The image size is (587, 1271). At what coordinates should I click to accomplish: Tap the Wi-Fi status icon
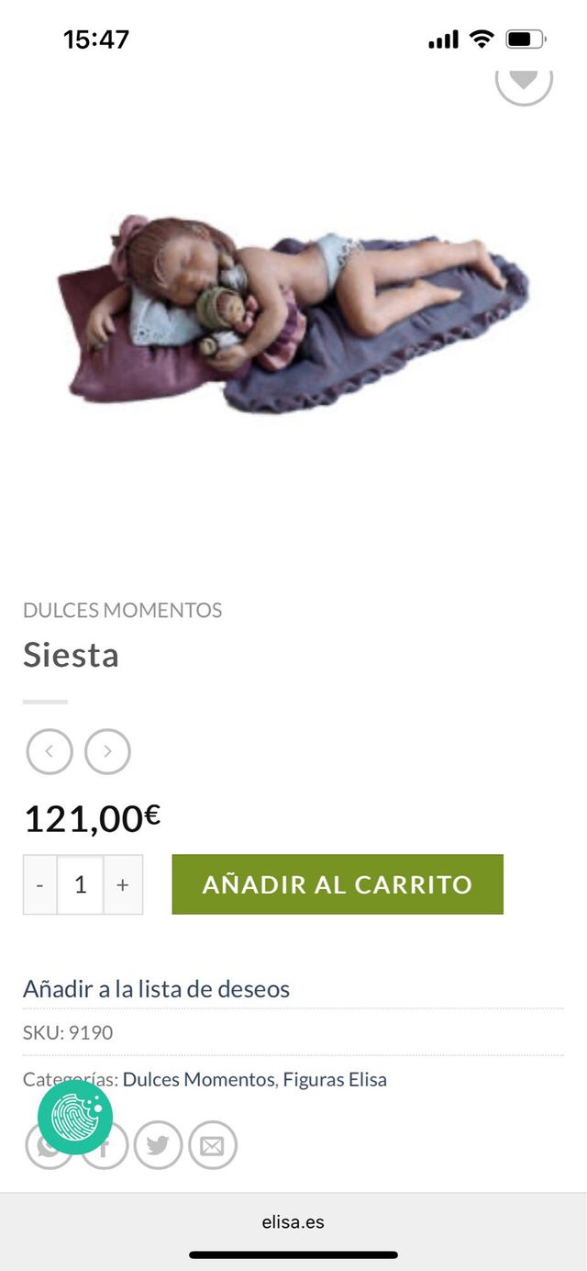(481, 39)
